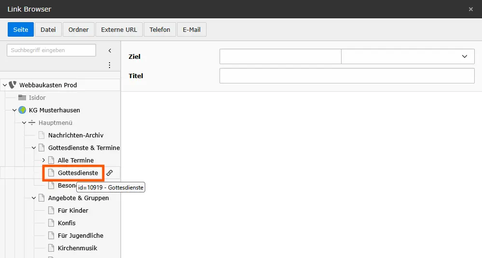Select the Gottesdienste page in the tree

pyautogui.click(x=78, y=173)
